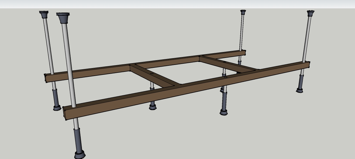This screenshot has height=159, width=355.
Task: Select the front-left leg's dark foot base
Action: tap(80, 155)
